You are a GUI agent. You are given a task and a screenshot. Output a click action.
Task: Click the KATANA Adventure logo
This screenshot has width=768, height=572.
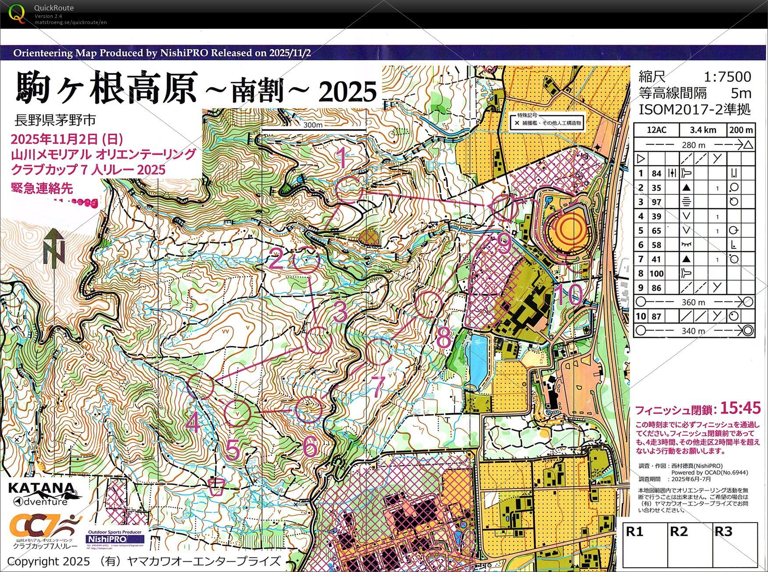[43, 494]
